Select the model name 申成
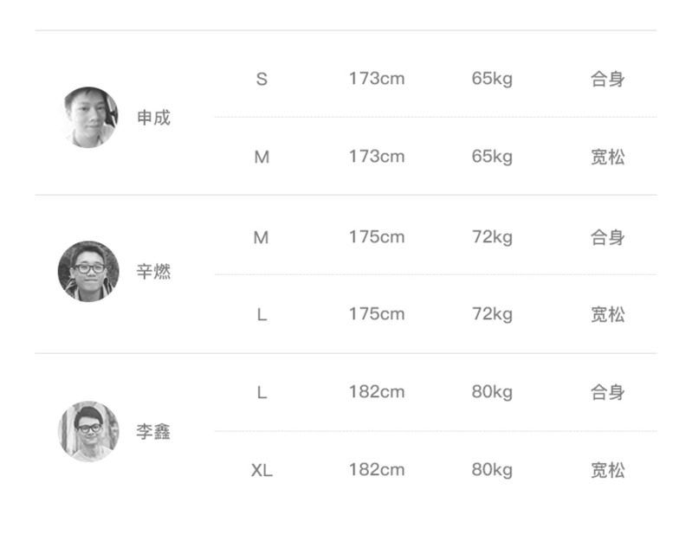 coord(153,118)
